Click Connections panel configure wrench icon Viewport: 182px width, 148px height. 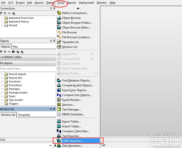tap(13, 13)
